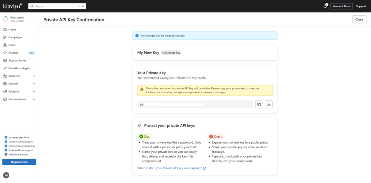Open Reviews in the sidebar
The height and width of the screenshot is (183, 371).
14,53
